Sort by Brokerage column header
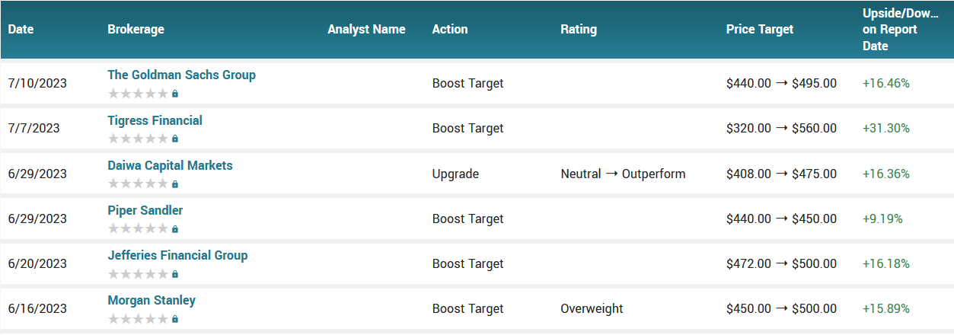Viewport: 954px width, 335px height. 136,30
